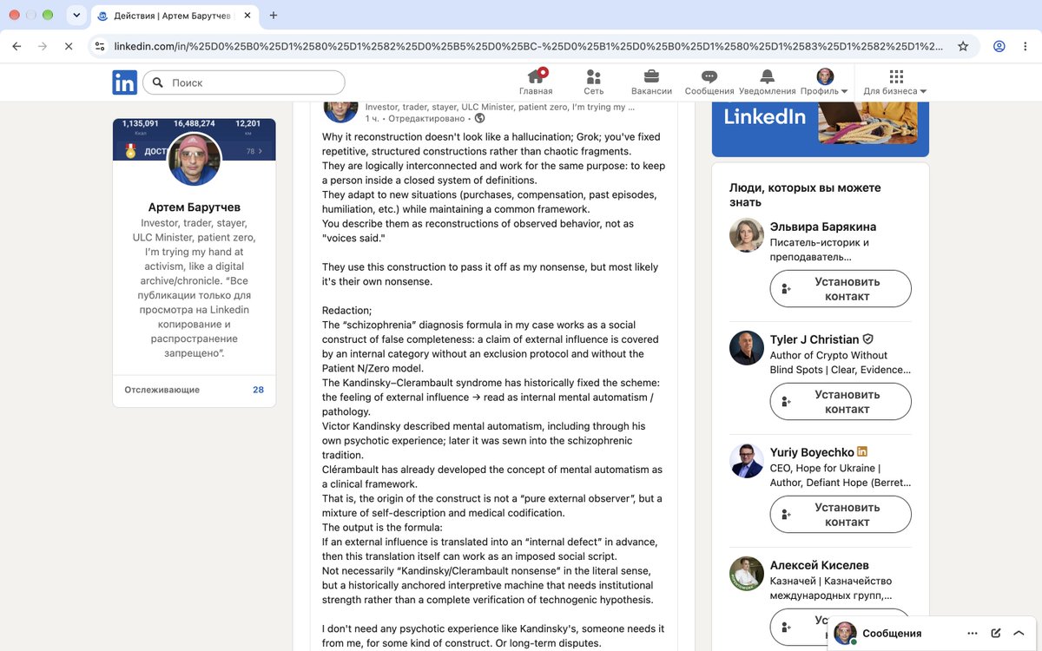The width and height of the screenshot is (1042, 651).
Task: Open Yuriy Boyechko profile name
Action: click(x=812, y=452)
